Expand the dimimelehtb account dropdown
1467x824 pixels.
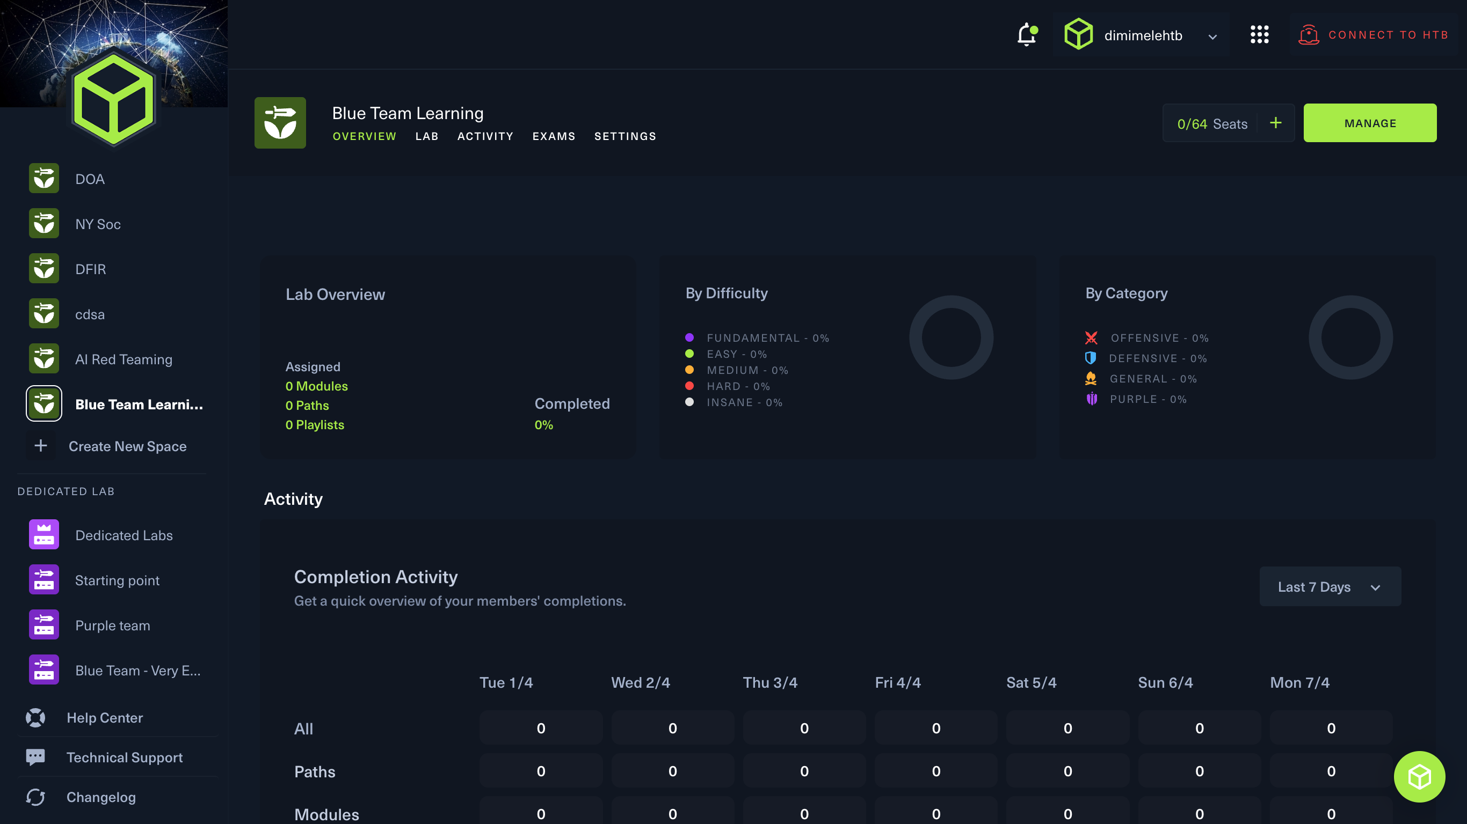1212,36
